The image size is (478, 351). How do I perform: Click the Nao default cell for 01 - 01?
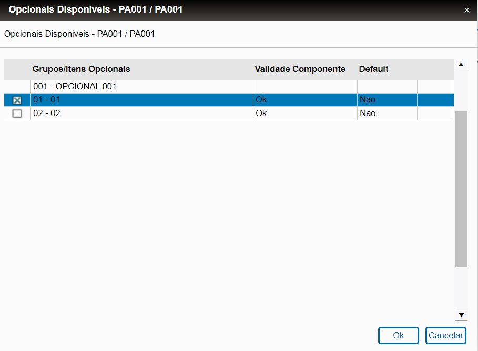tap(368, 100)
